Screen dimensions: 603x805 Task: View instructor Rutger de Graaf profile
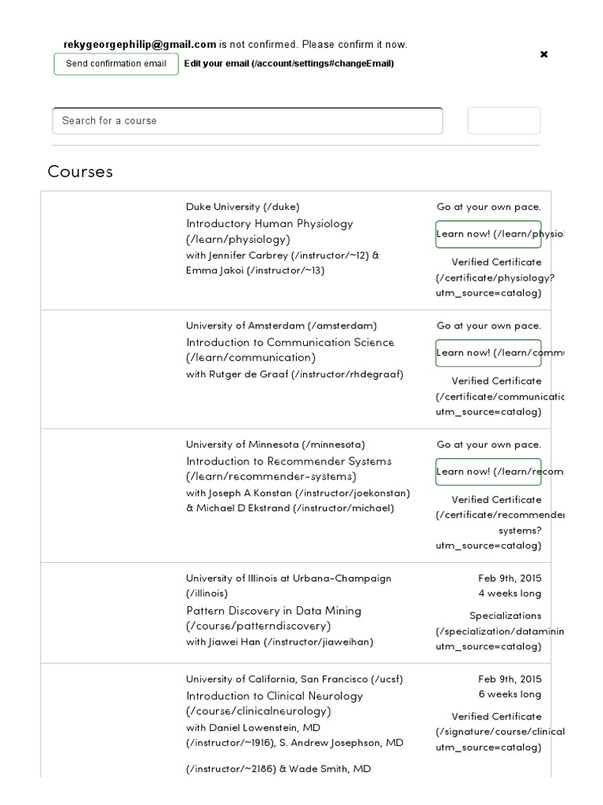tap(294, 374)
